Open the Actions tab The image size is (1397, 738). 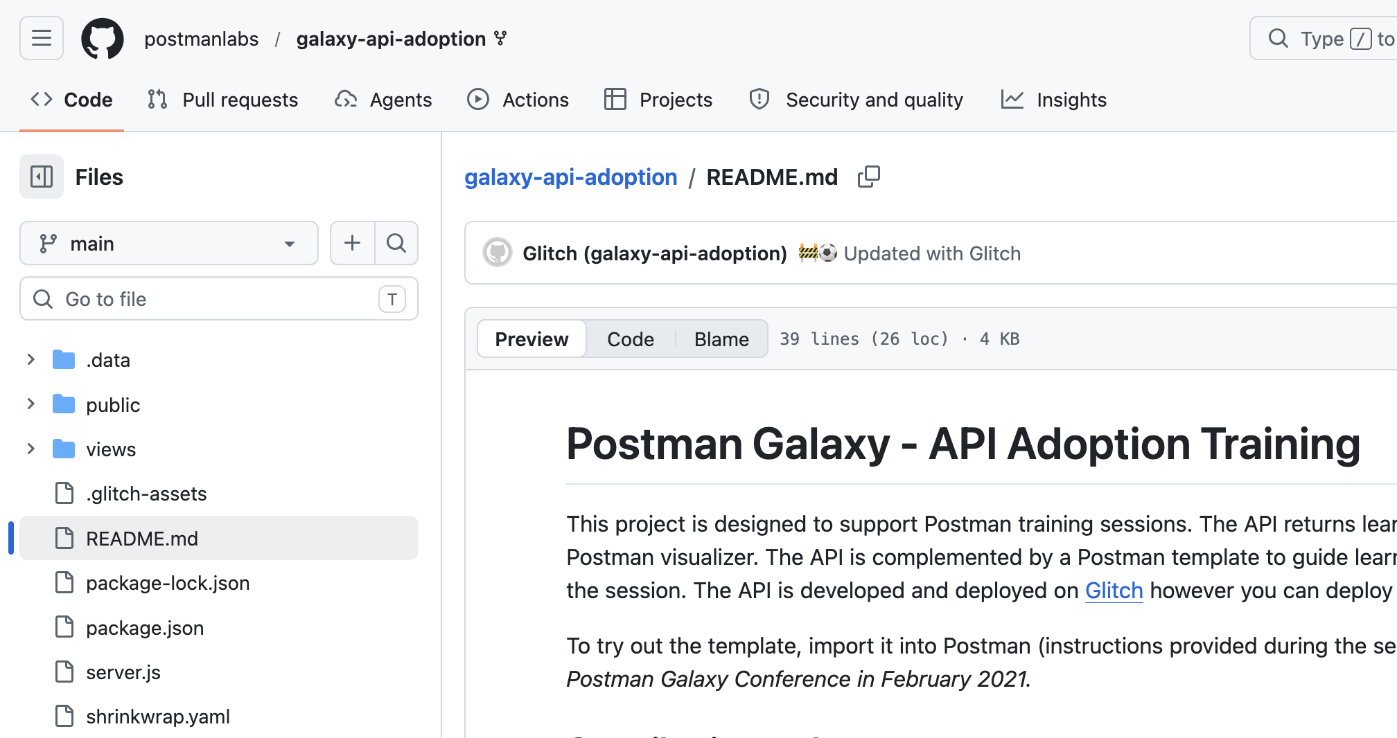tap(518, 100)
